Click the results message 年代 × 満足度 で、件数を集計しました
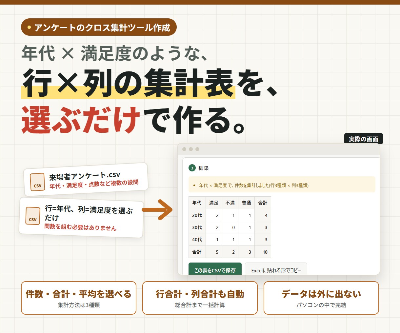Viewport: 400px width, 333px height. (x=282, y=185)
